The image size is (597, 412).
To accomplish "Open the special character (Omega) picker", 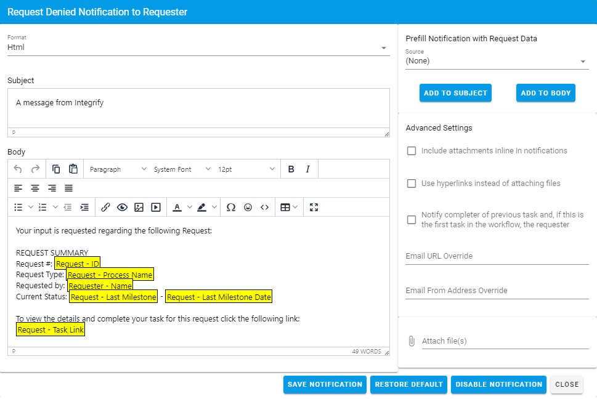I will pyautogui.click(x=231, y=208).
